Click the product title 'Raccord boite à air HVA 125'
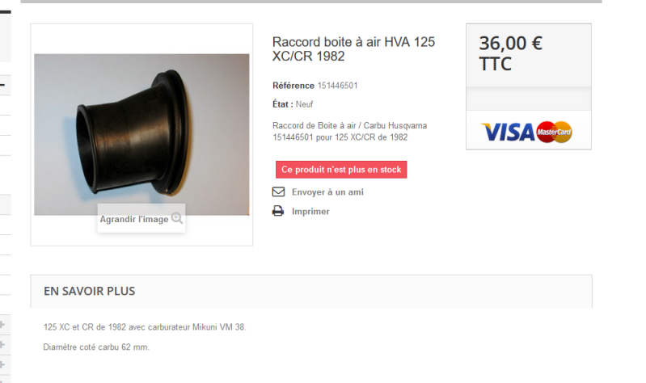The height and width of the screenshot is (383, 646). tap(353, 49)
